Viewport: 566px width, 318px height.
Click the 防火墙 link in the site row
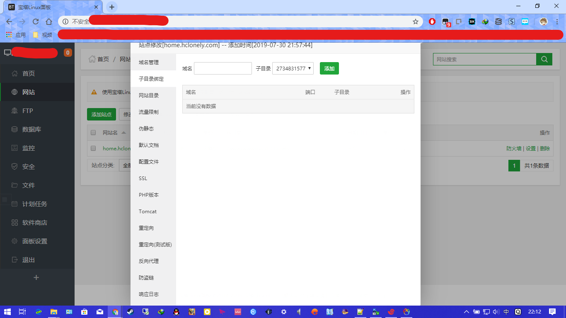tap(514, 148)
